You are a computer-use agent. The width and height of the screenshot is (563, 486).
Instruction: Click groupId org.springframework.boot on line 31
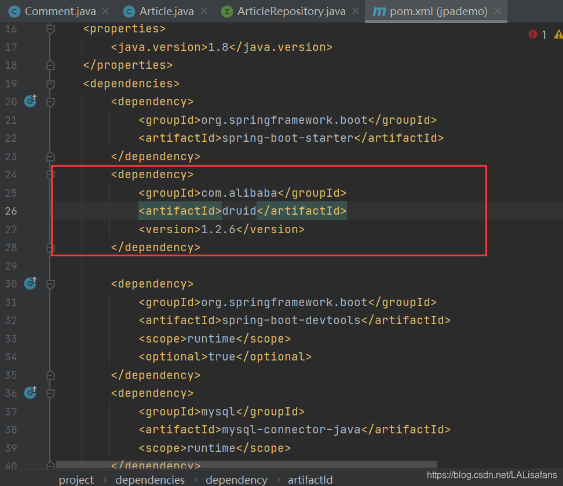[288, 302]
